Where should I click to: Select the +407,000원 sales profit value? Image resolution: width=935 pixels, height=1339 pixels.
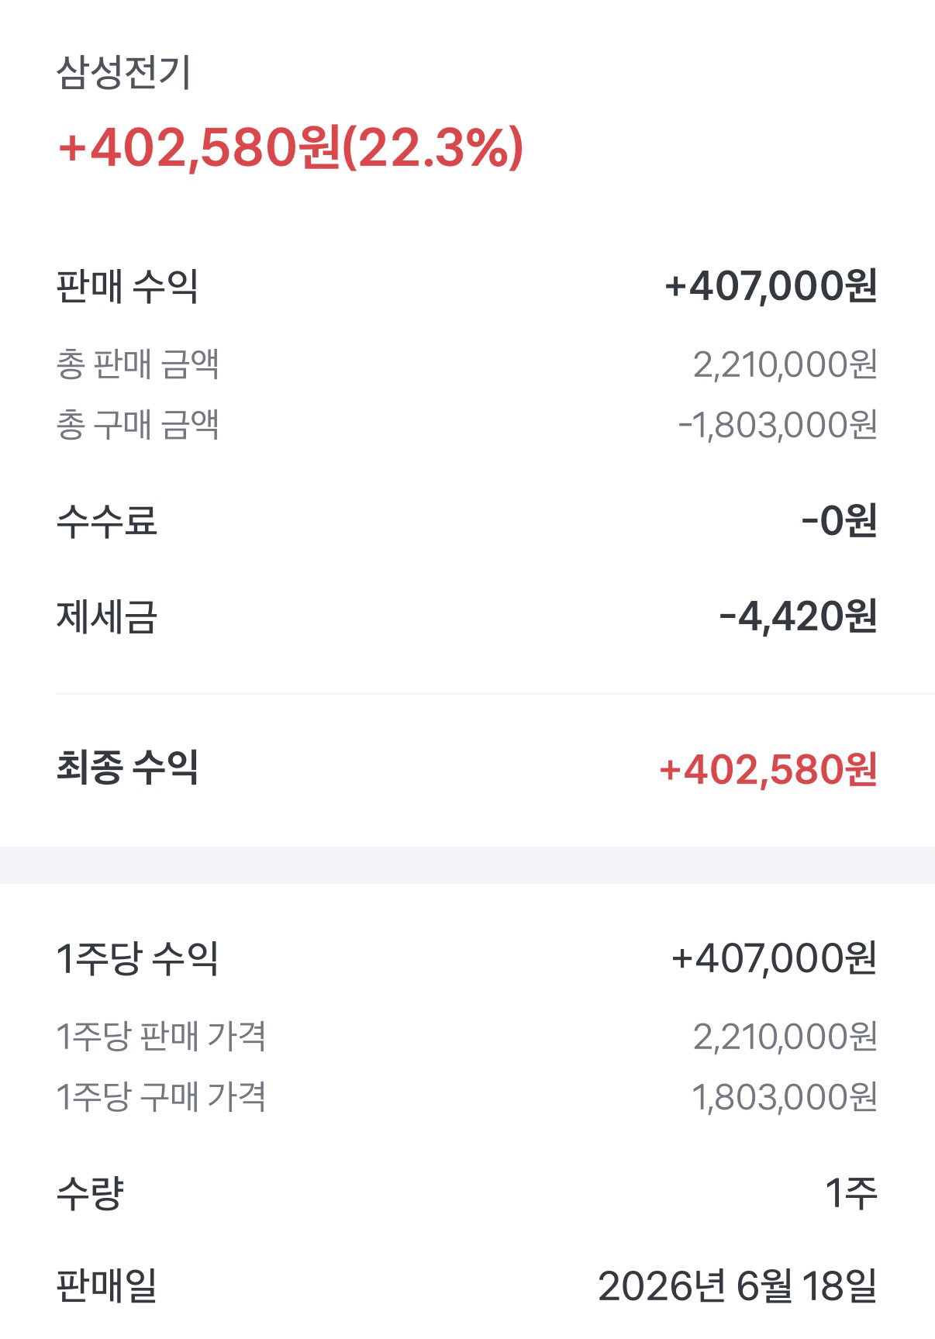coord(771,286)
